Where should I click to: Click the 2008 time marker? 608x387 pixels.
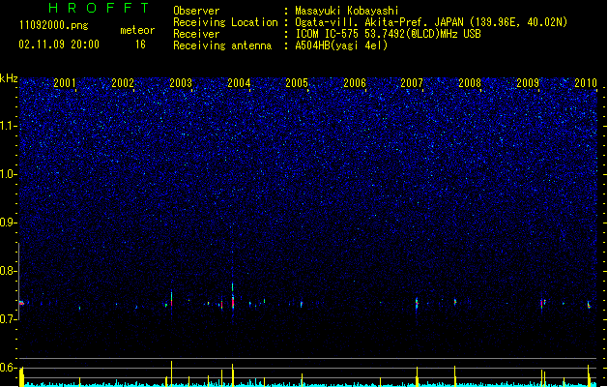pyautogui.click(x=470, y=82)
